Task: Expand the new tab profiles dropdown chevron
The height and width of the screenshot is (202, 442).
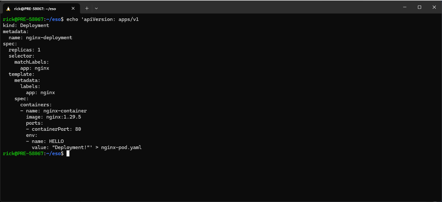Action: 96,9
